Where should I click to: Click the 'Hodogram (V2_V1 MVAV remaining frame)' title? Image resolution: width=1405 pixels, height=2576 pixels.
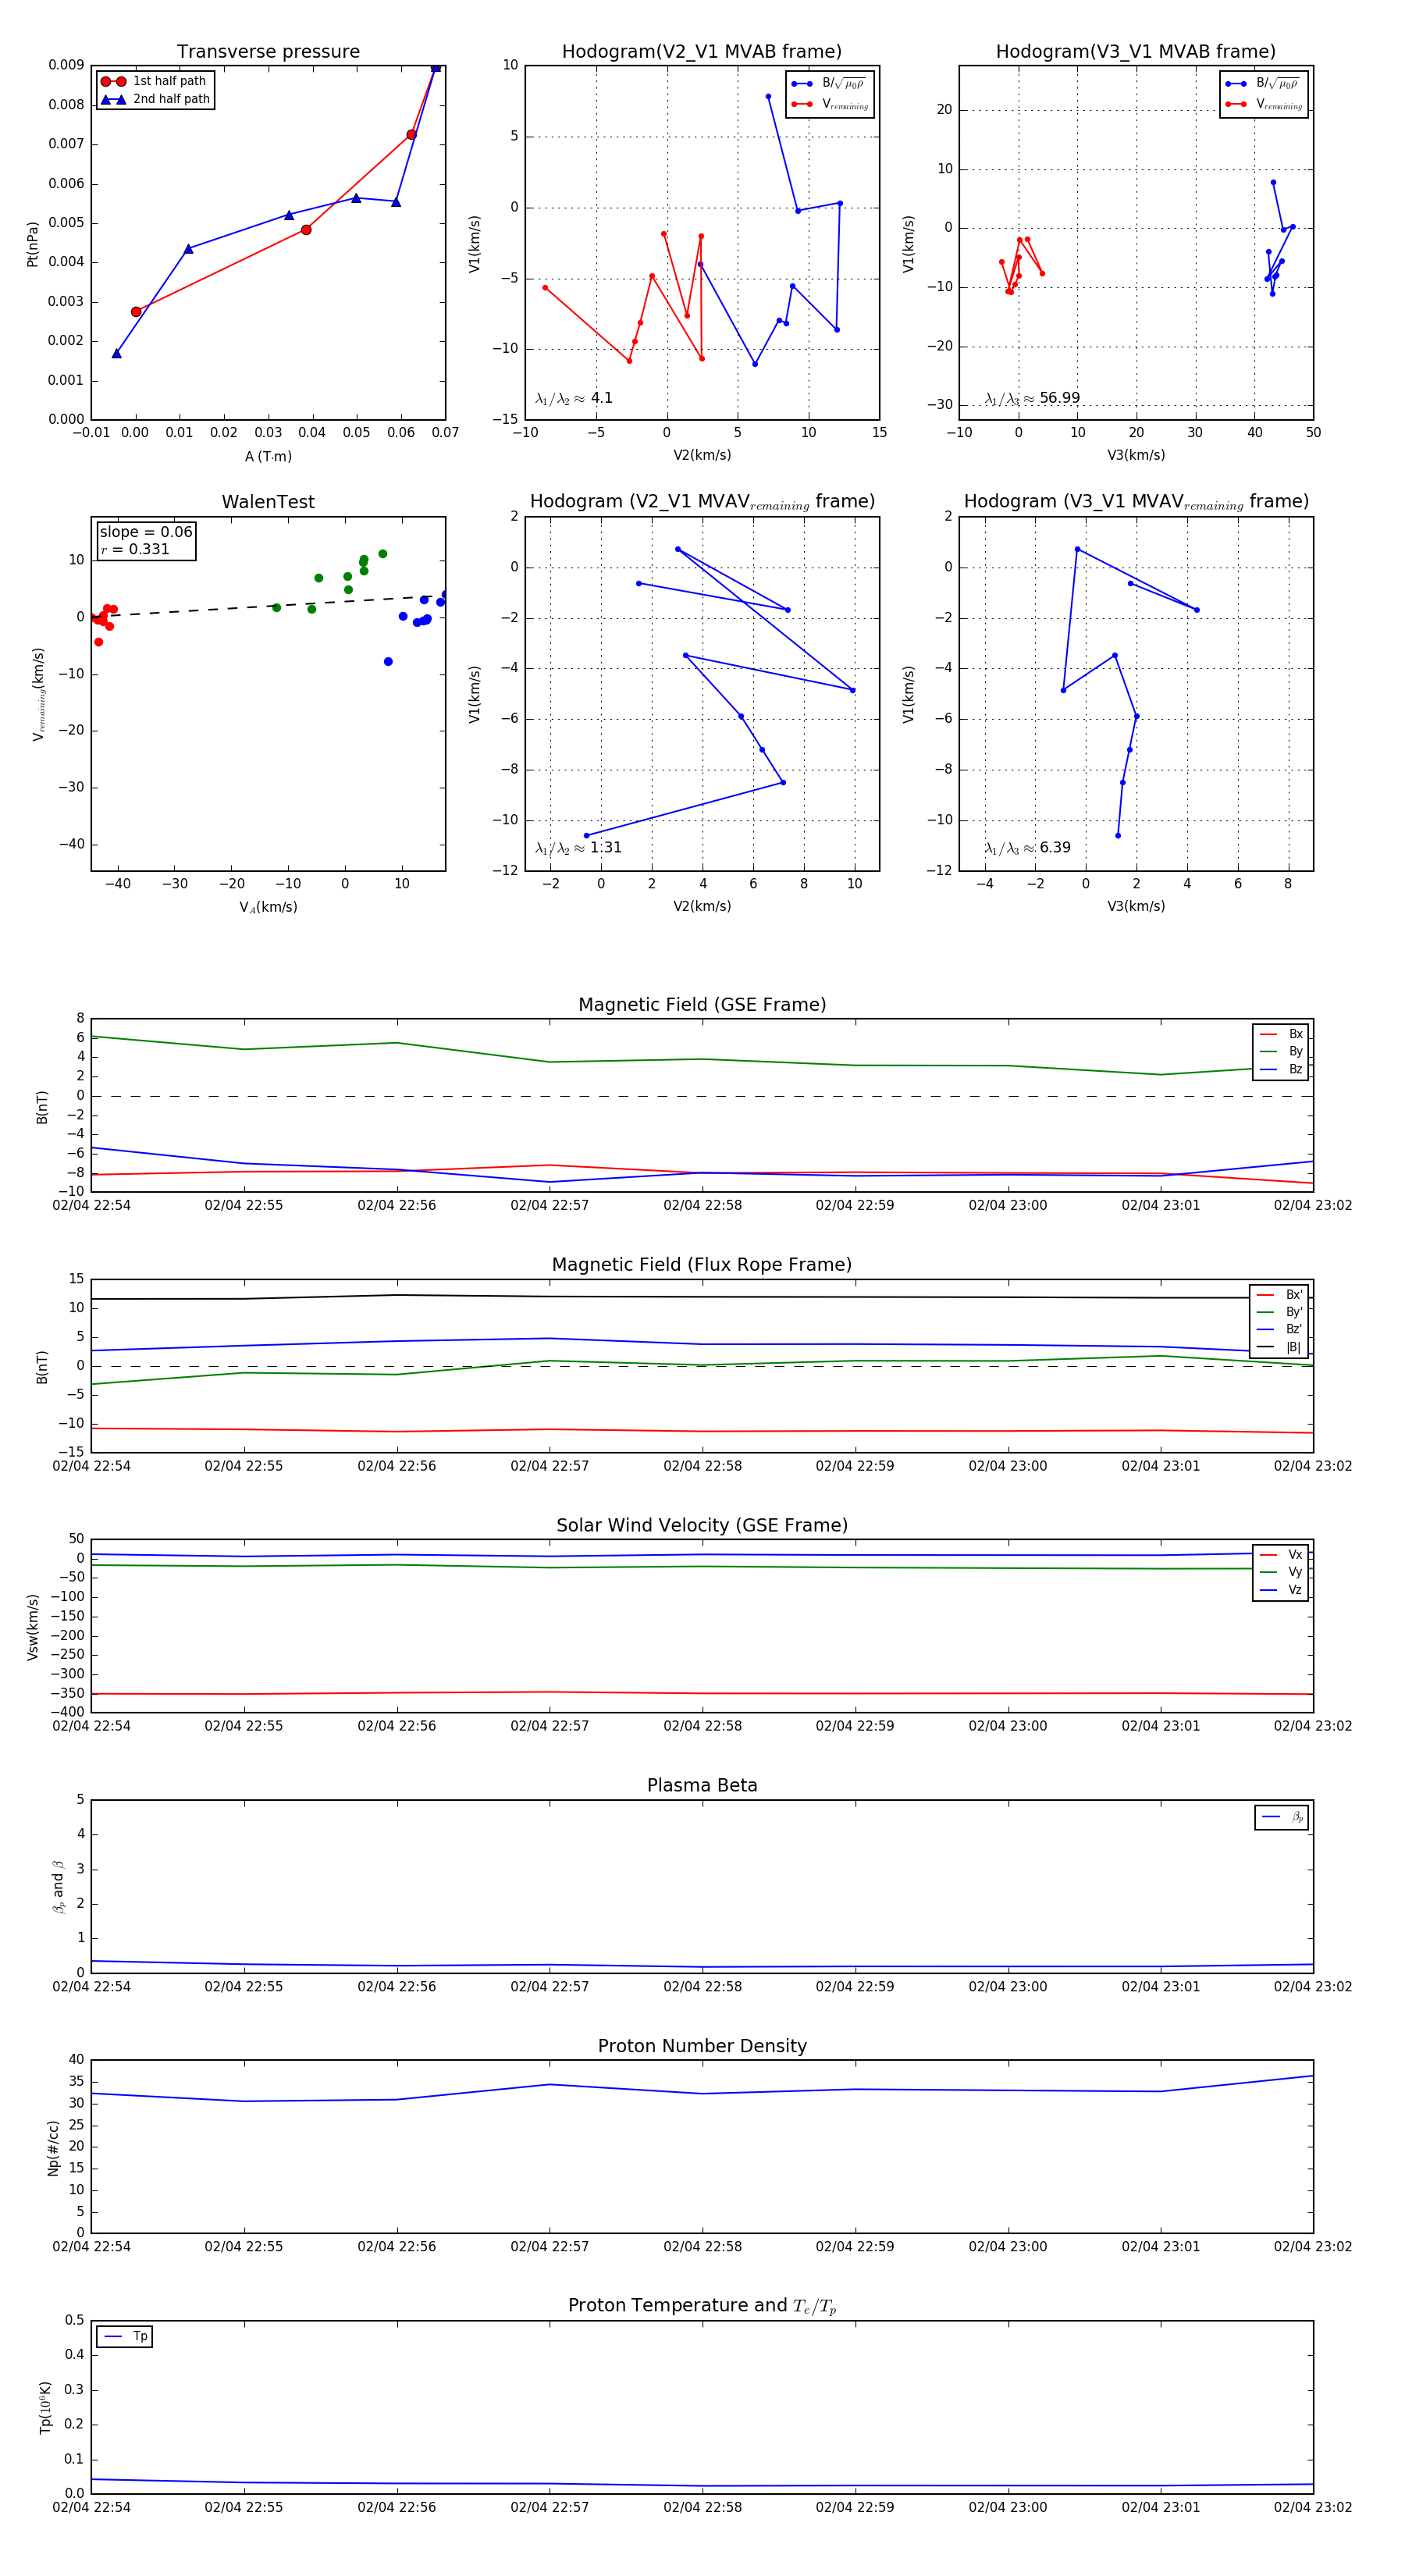pyautogui.click(x=702, y=502)
